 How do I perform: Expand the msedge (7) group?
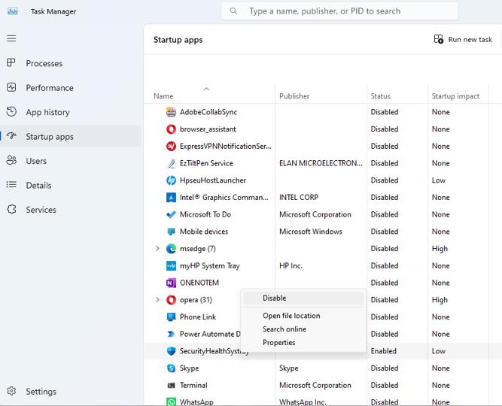(x=157, y=248)
